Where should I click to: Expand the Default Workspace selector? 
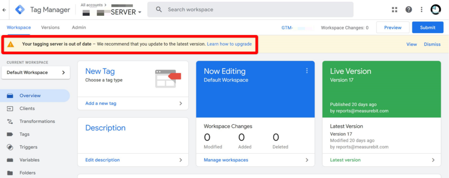[x=36, y=73]
